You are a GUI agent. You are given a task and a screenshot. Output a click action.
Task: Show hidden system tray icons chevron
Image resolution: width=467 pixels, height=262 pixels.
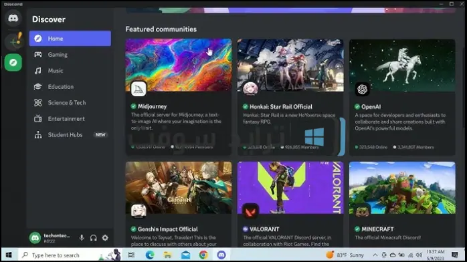pyautogui.click(x=375, y=255)
